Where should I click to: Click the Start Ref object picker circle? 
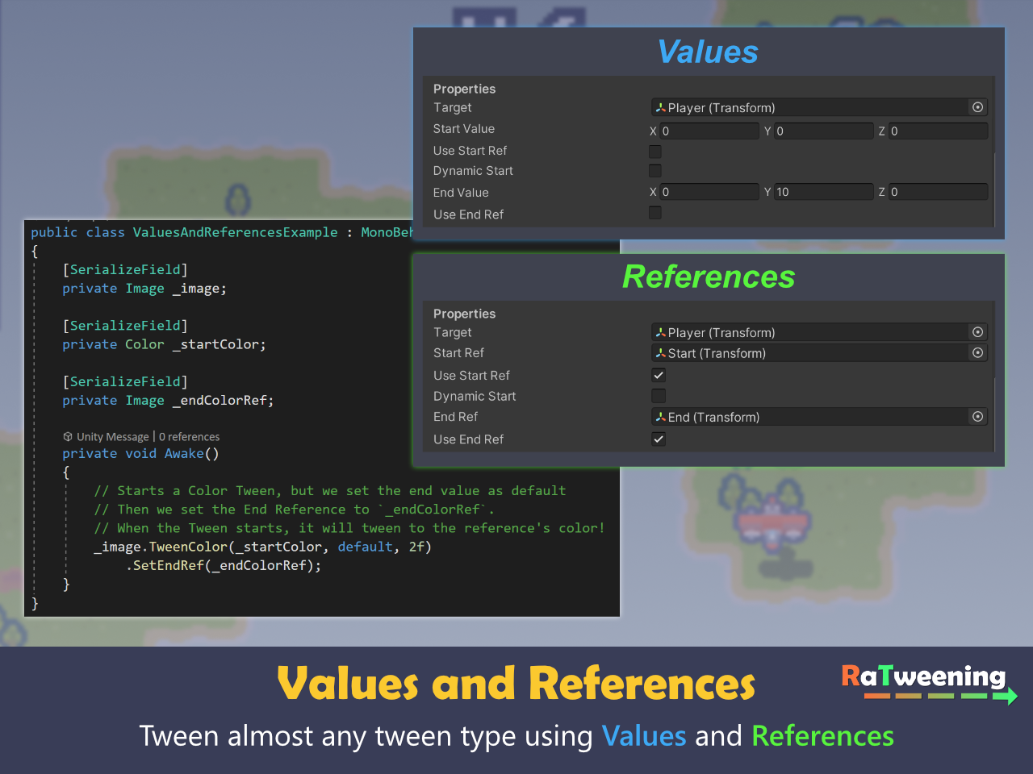[x=977, y=352]
